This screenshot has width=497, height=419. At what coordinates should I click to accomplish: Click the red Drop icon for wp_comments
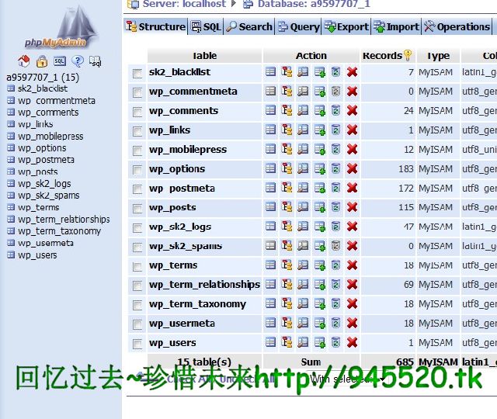coord(352,111)
